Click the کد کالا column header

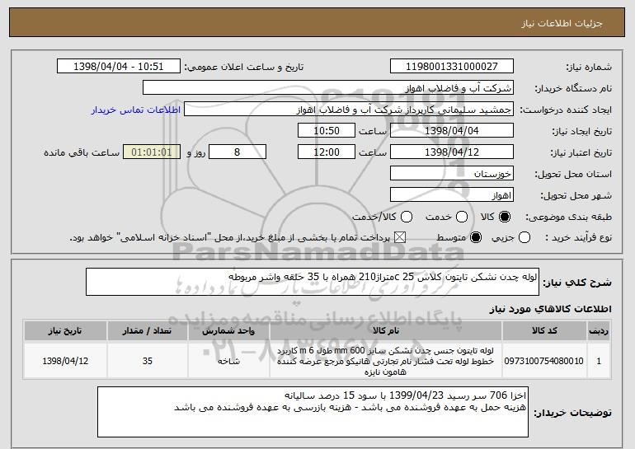(x=544, y=331)
